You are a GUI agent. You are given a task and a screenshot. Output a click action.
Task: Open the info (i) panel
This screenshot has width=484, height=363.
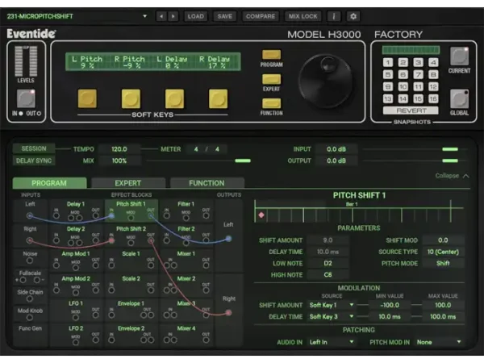(334, 16)
